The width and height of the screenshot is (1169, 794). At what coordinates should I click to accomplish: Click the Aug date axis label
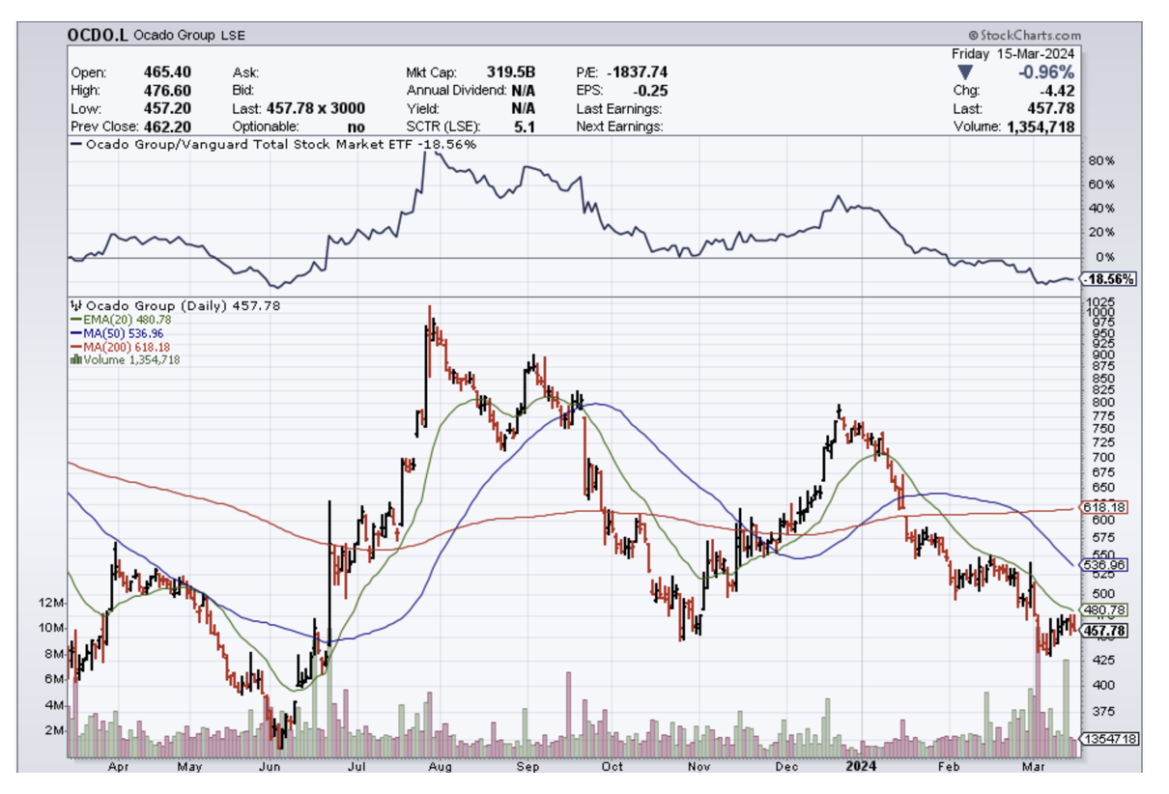[x=441, y=766]
